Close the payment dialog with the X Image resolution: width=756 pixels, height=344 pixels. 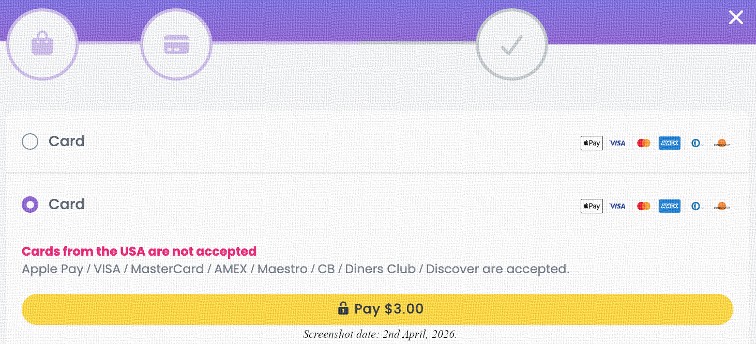coord(736,18)
